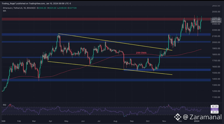Click the 1300.00 price axis label
The height and width of the screenshot is (124, 224).
click(x=216, y=85)
